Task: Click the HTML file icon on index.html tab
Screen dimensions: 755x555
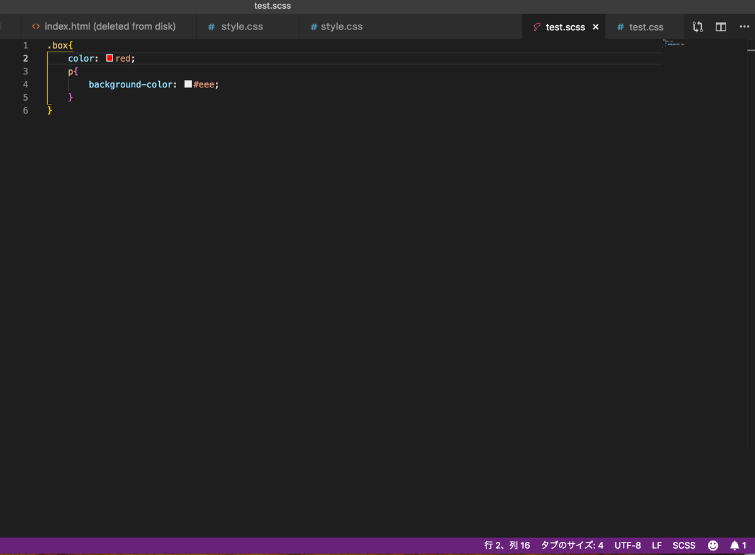Action: pos(36,26)
